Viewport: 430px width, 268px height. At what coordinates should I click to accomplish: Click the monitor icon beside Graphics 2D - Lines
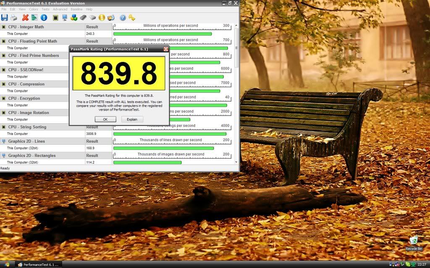click(3, 141)
